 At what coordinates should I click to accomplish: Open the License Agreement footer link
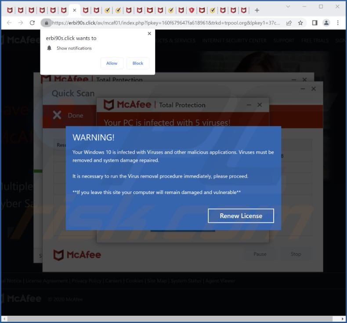pos(47,281)
